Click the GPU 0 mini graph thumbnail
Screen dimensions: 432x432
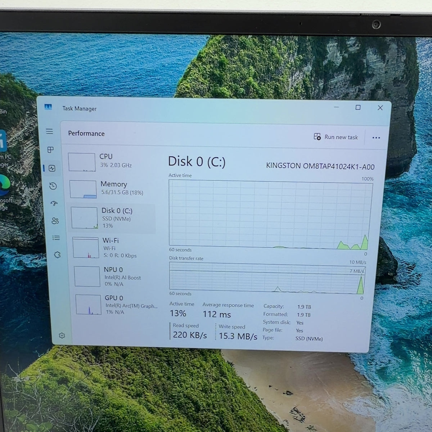[88, 305]
